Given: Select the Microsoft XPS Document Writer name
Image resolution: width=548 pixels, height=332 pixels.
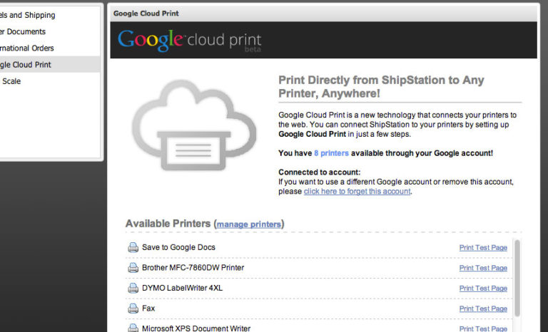Looking at the screenshot, I should [x=196, y=328].
